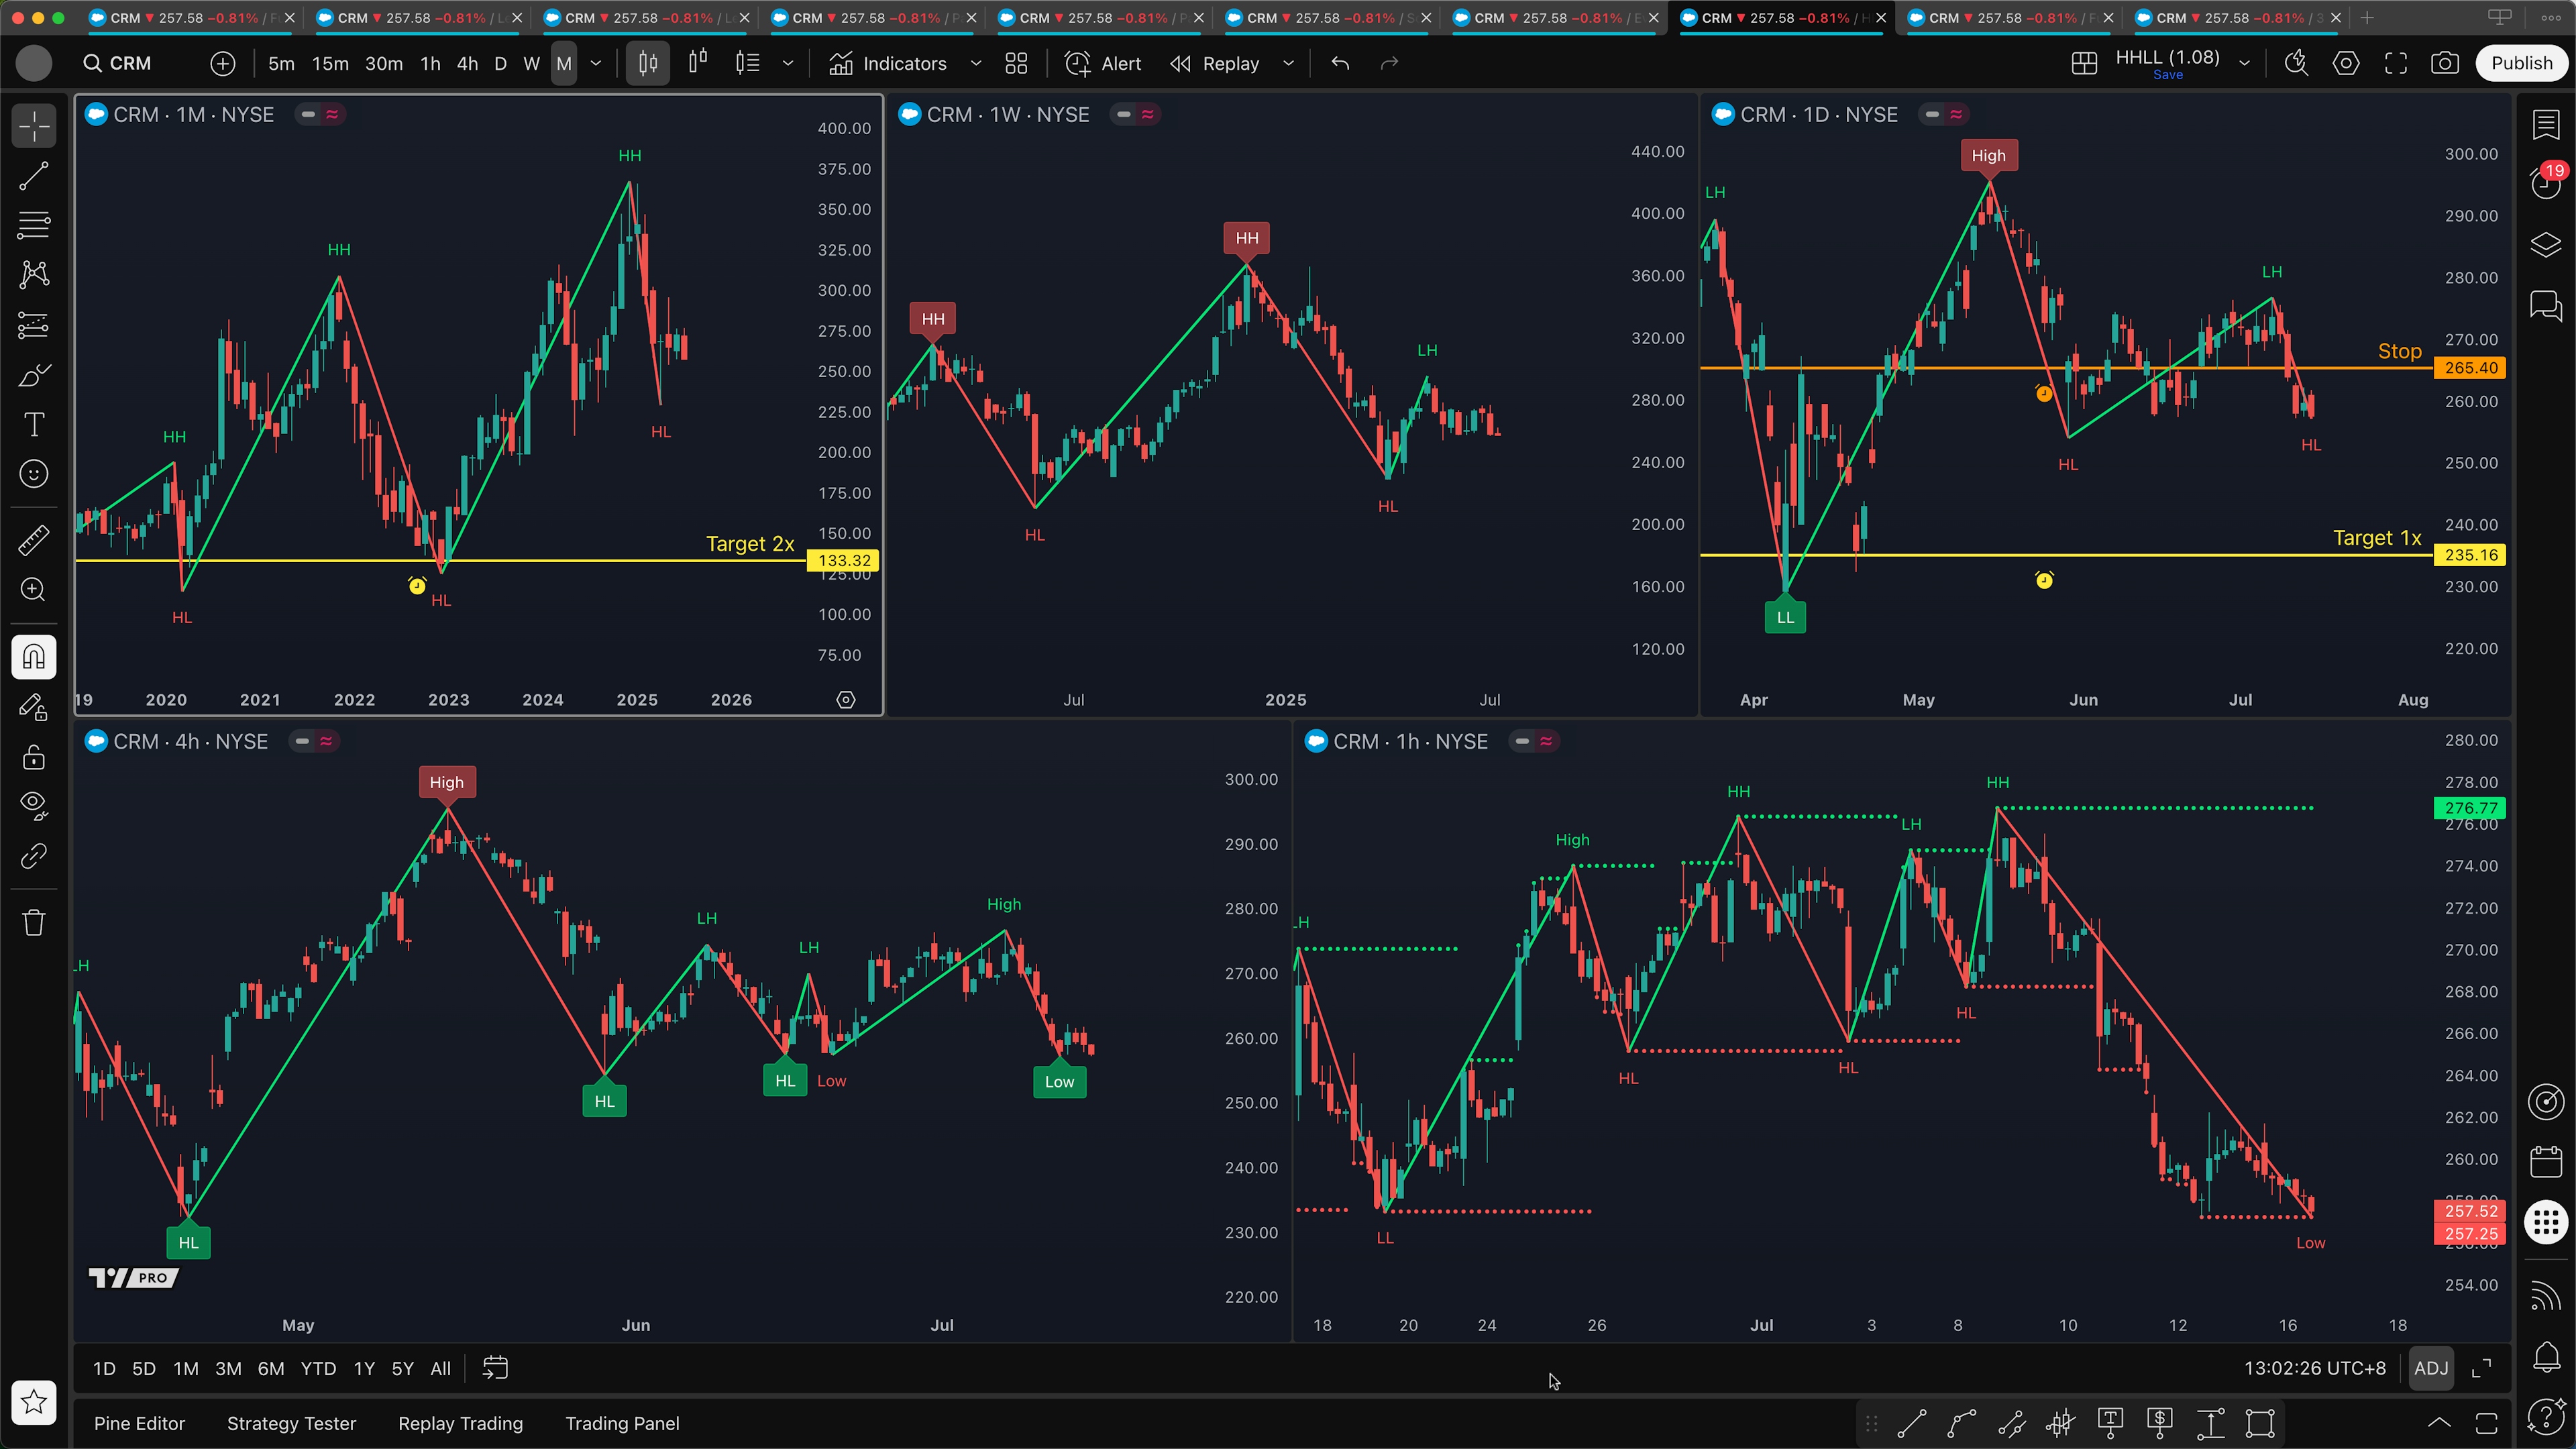Select the 1h timeframe

tap(430, 63)
